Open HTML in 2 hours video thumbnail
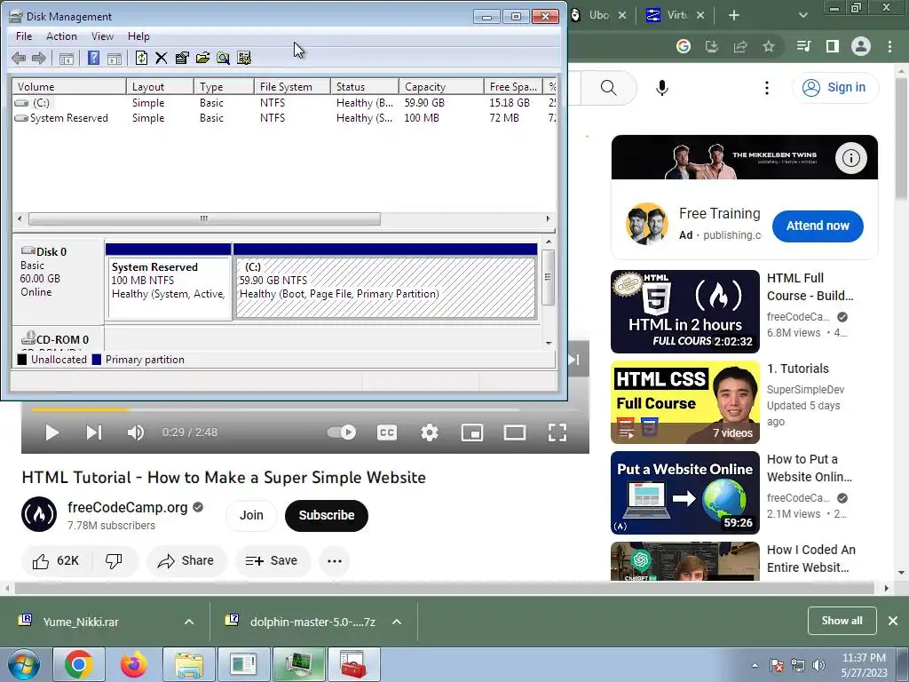This screenshot has width=909, height=682. (685, 312)
